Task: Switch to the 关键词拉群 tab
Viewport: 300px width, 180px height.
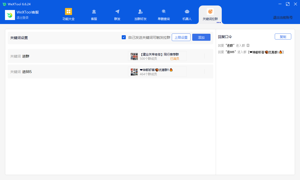Action: [210, 14]
